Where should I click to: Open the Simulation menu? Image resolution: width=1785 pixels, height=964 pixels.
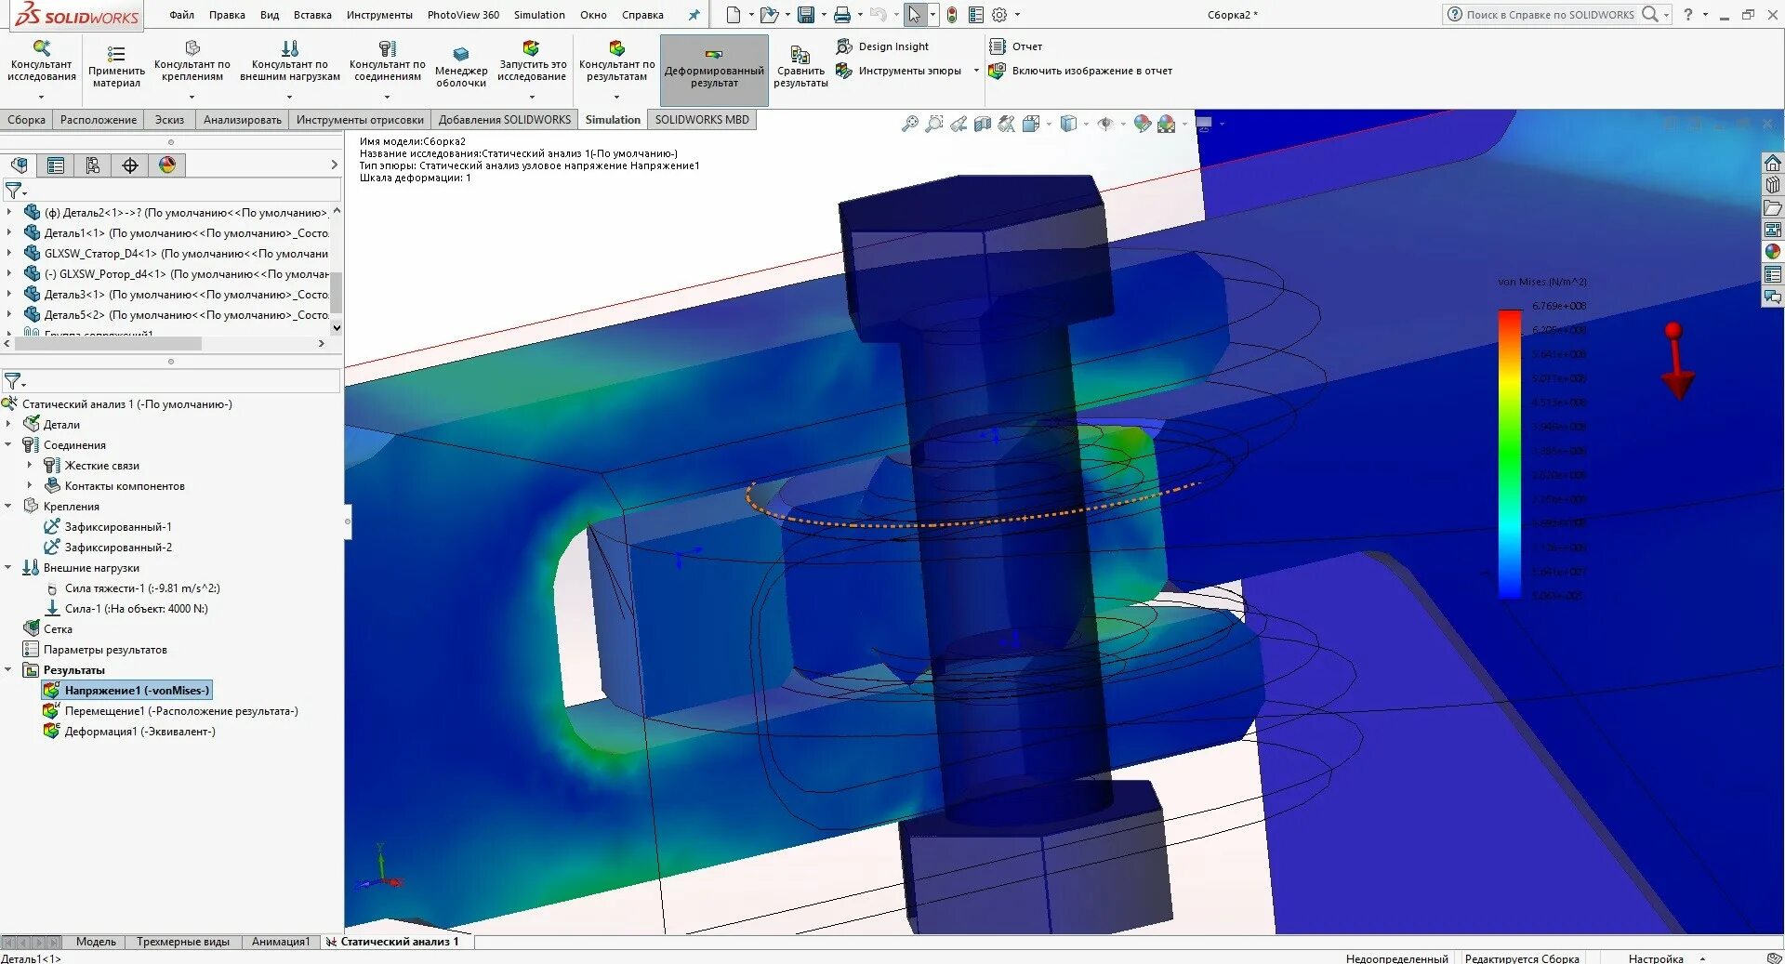pyautogui.click(x=539, y=15)
